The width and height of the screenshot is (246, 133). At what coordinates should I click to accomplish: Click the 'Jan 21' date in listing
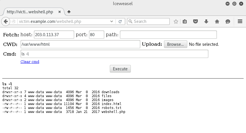[x=82, y=112]
